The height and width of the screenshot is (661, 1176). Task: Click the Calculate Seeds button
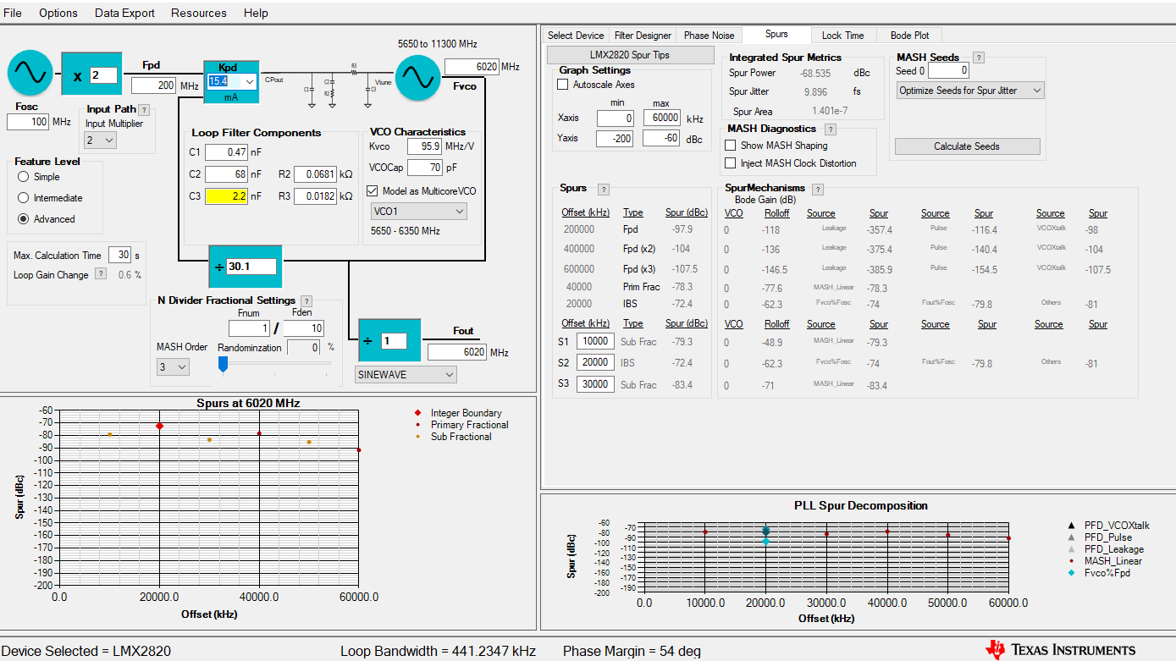pos(967,146)
